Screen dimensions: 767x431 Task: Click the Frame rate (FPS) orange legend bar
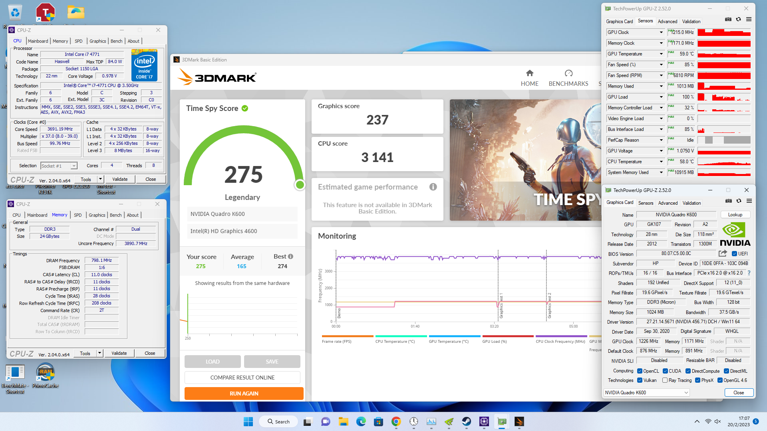(347, 336)
